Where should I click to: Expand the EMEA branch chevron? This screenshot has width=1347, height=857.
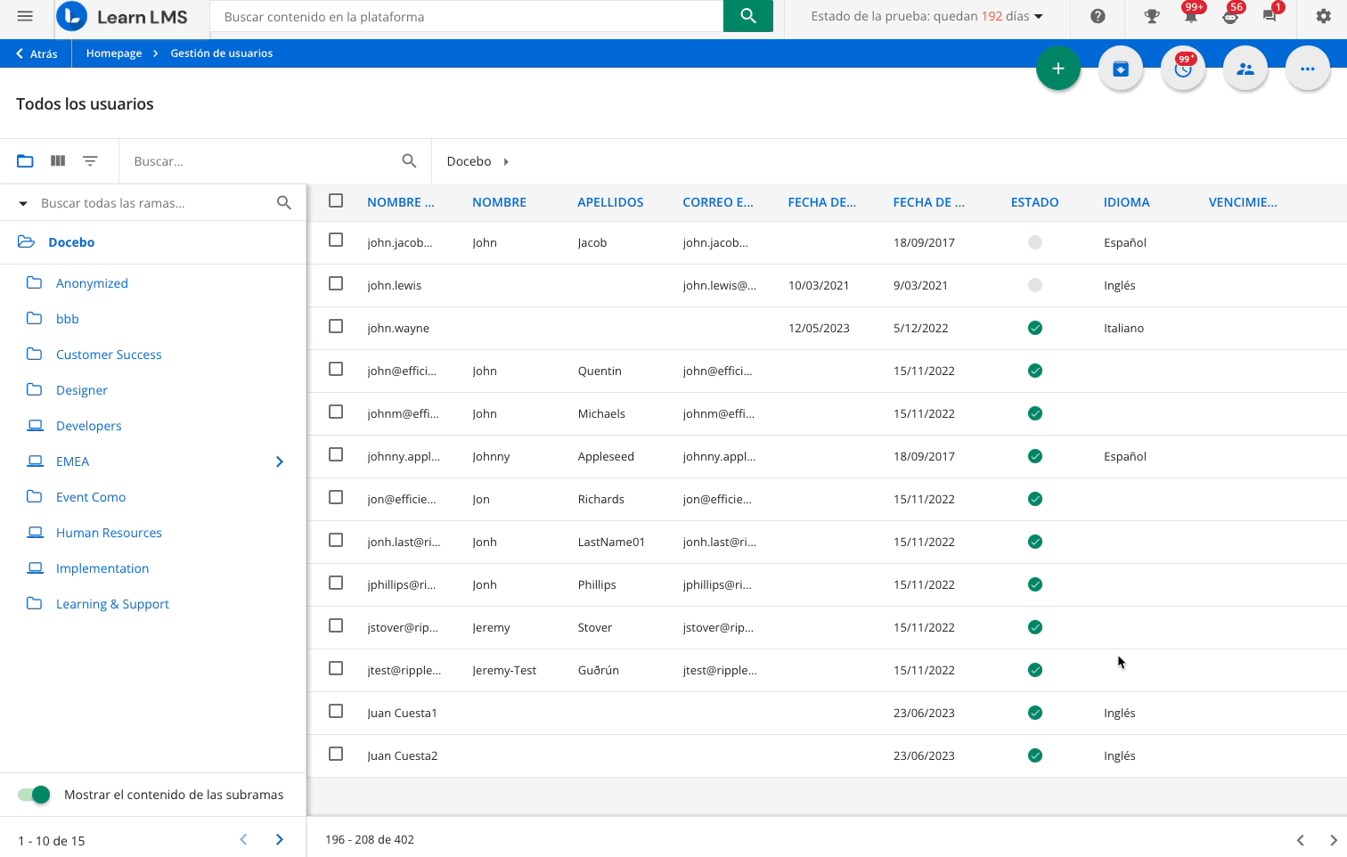click(280, 461)
